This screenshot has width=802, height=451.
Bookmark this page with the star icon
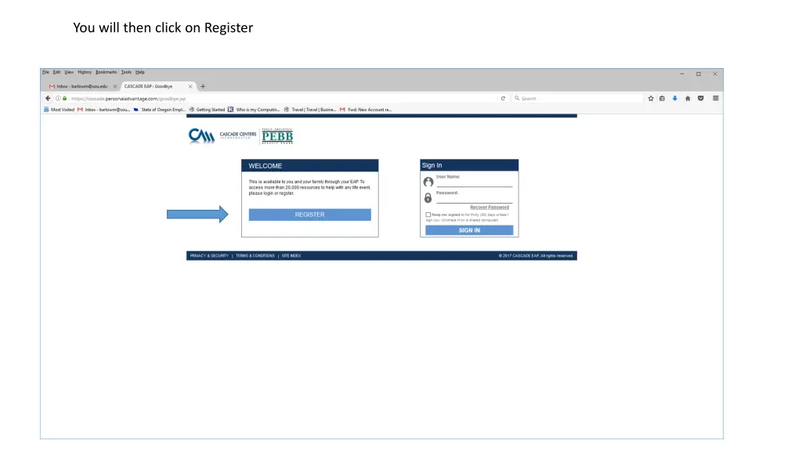[x=651, y=98]
